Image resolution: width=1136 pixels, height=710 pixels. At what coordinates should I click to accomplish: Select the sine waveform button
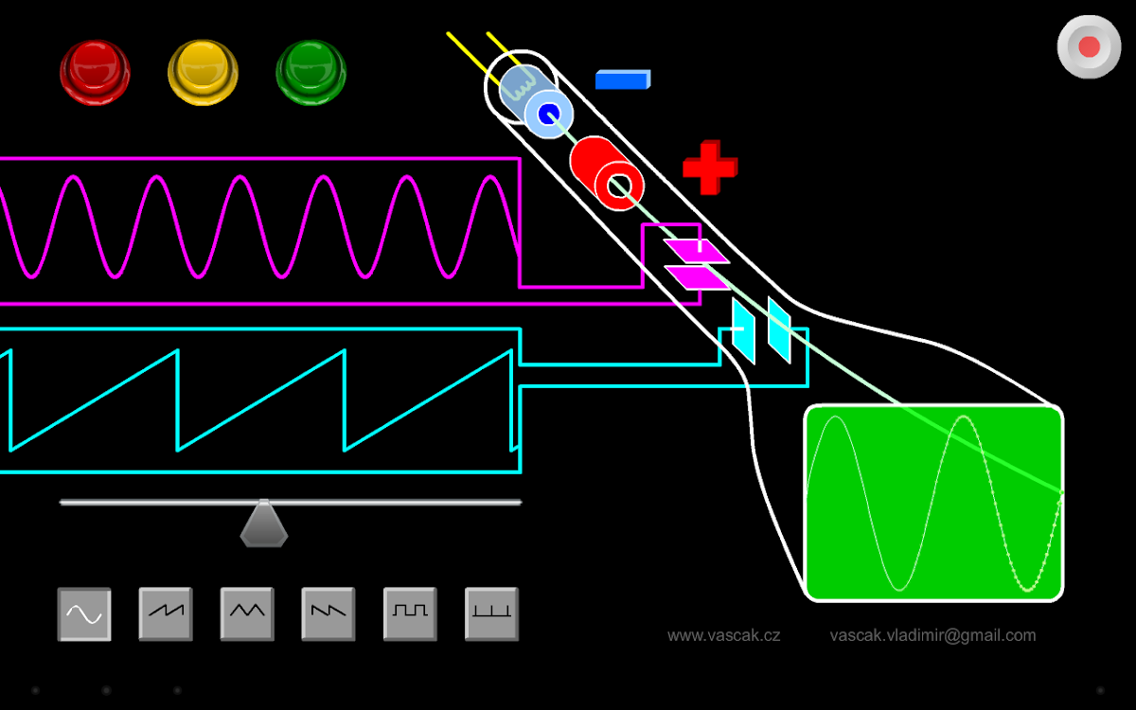[84, 614]
